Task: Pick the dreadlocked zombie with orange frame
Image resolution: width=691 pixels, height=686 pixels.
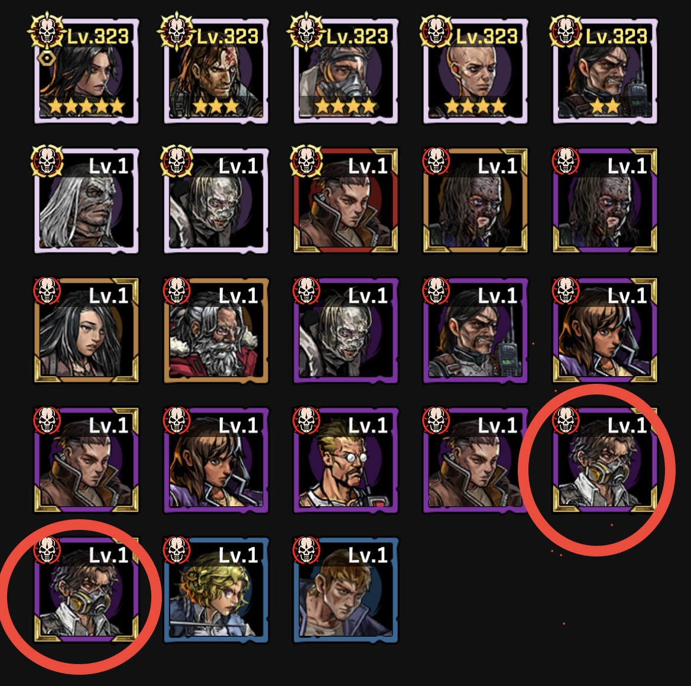Action: (475, 200)
